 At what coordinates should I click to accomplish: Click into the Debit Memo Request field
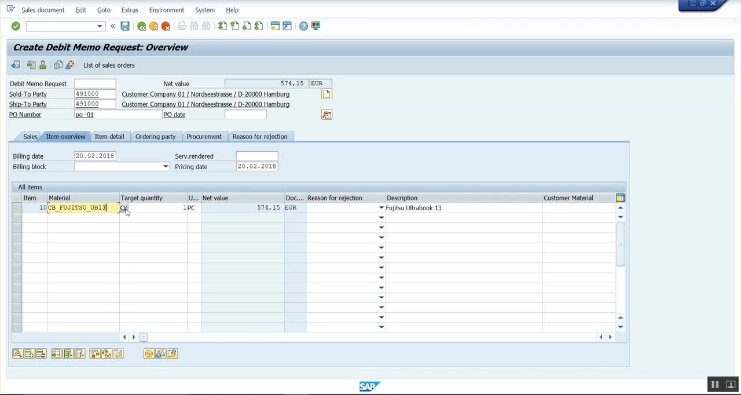pos(95,83)
